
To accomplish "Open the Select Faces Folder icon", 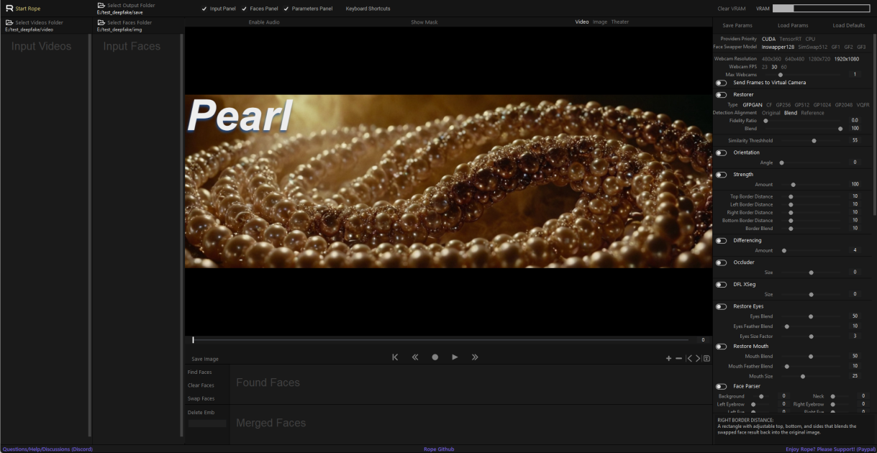I will click(101, 22).
